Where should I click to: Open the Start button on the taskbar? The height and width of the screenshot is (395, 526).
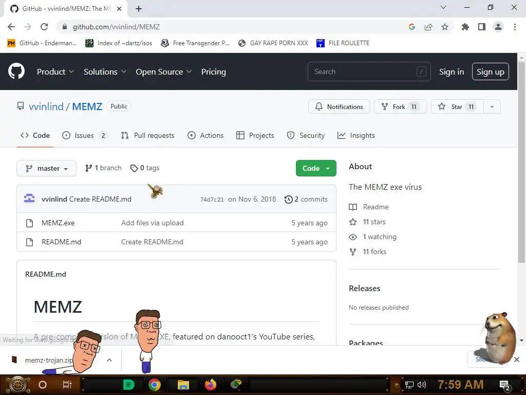pos(17,385)
